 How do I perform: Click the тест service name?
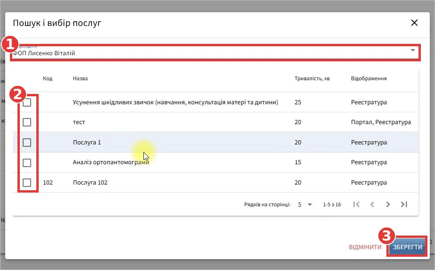point(79,122)
